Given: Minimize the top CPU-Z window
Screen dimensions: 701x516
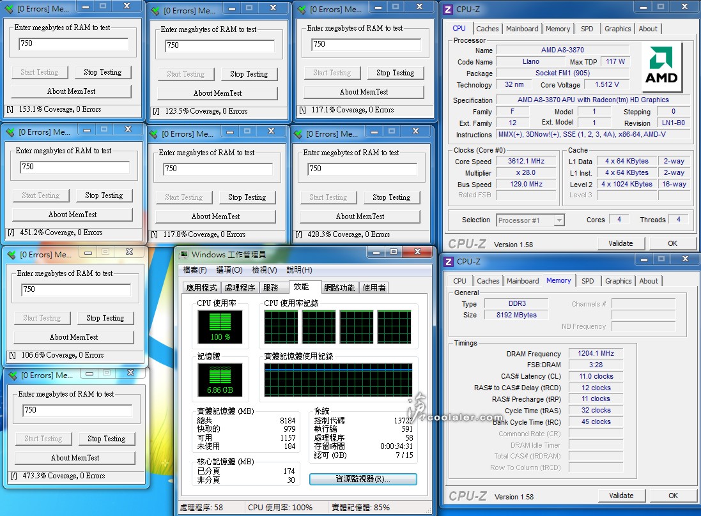Looking at the screenshot, I should click(x=643, y=6).
